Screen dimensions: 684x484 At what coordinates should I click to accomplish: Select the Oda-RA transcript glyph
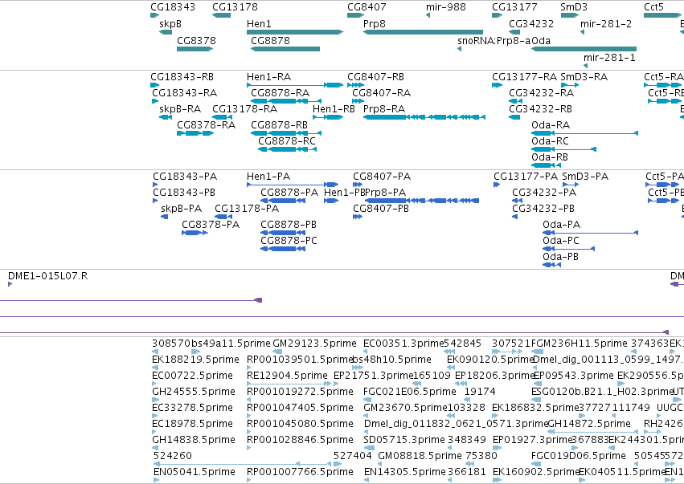tap(584, 133)
